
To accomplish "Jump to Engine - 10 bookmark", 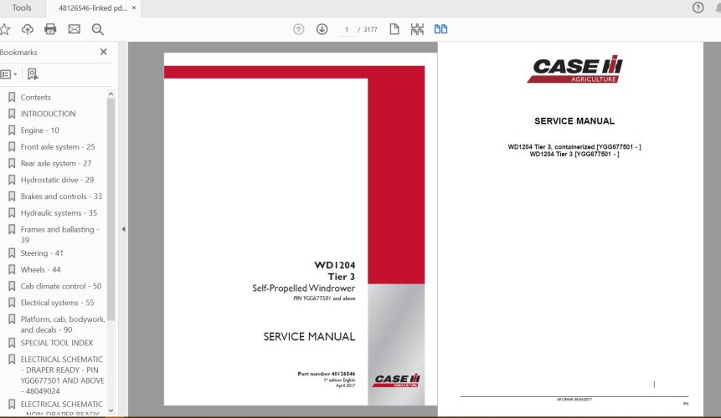I will tap(39, 130).
